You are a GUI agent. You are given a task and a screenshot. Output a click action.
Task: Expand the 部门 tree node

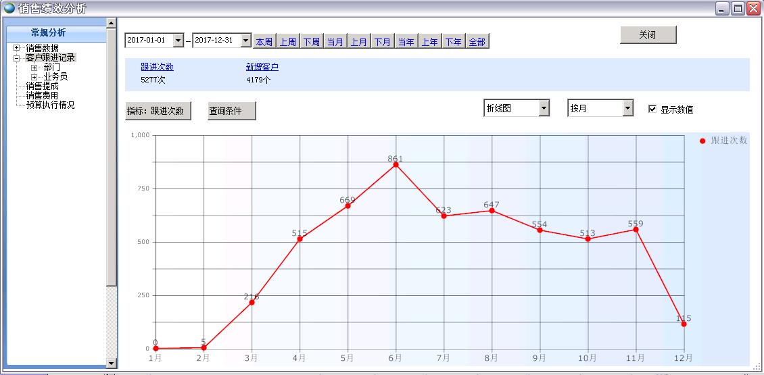point(34,68)
